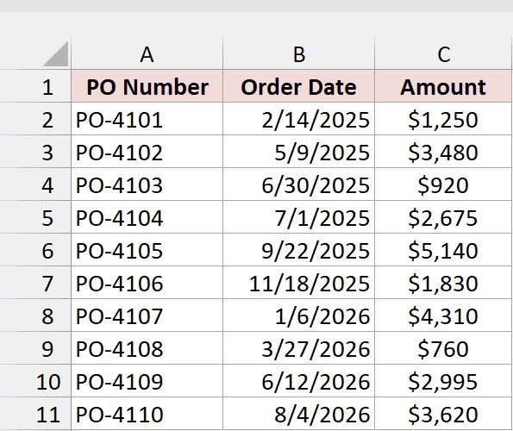Select cell containing PO-4110
The image size is (513, 431).
(x=147, y=414)
